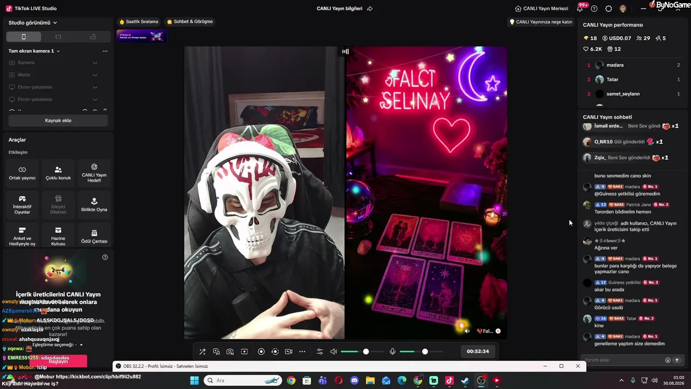Click share arrow next to CANLI Yayın bilgileri
Image resolution: width=691 pixels, height=389 pixels.
click(370, 9)
